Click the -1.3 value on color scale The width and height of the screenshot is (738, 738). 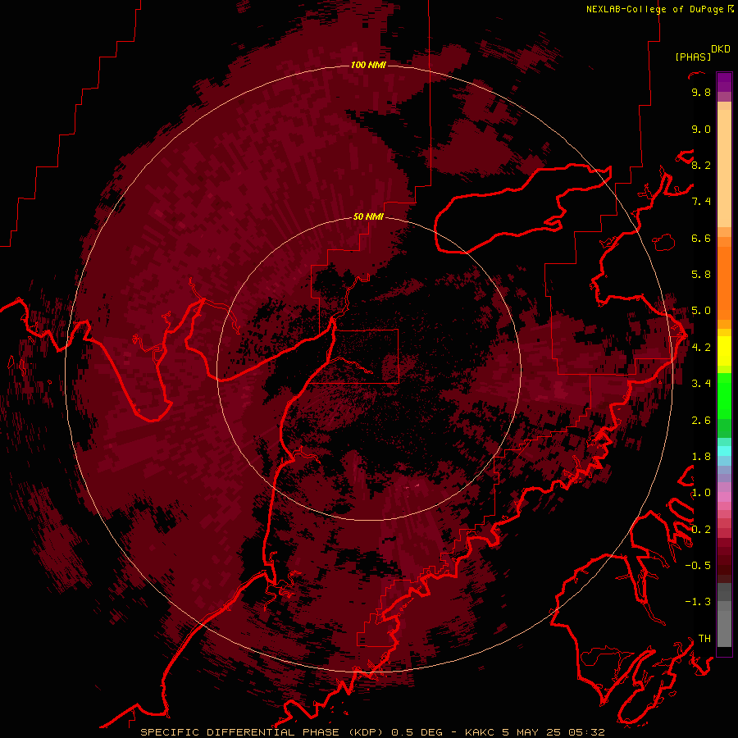pos(698,602)
